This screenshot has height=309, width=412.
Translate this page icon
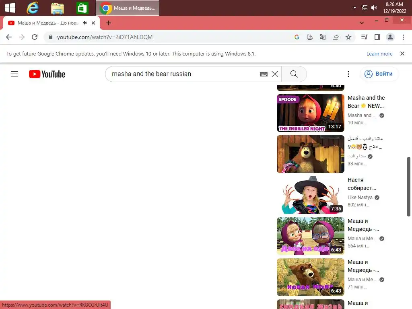pos(323,37)
